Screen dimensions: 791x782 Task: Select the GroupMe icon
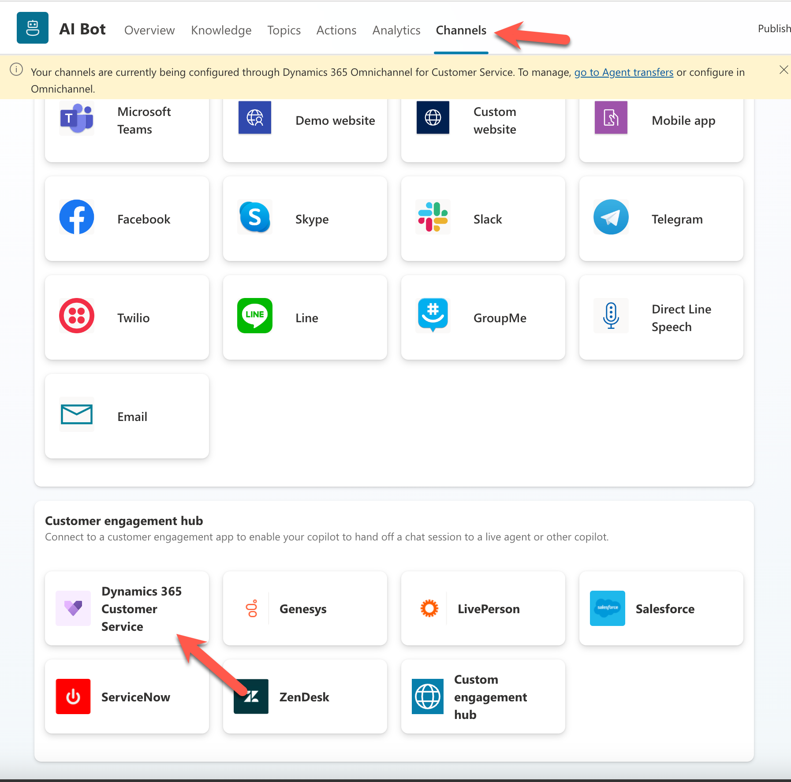(x=433, y=316)
